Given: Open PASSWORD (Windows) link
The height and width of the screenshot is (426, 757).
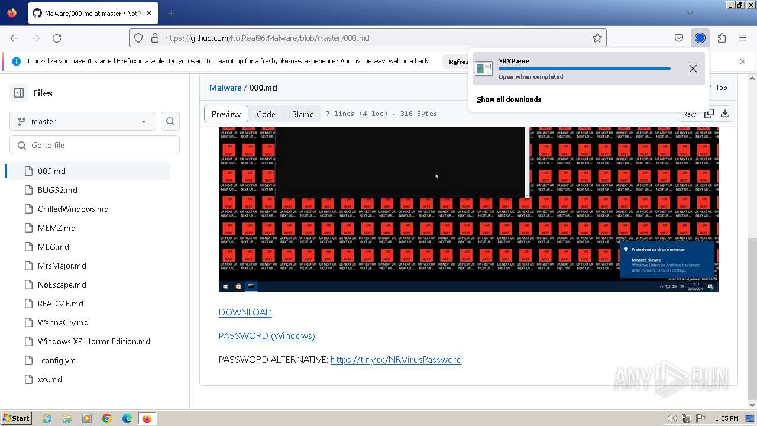Looking at the screenshot, I should [x=267, y=335].
